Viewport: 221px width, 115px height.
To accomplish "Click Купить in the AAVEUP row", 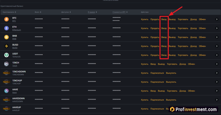I will (x=145, y=109).
